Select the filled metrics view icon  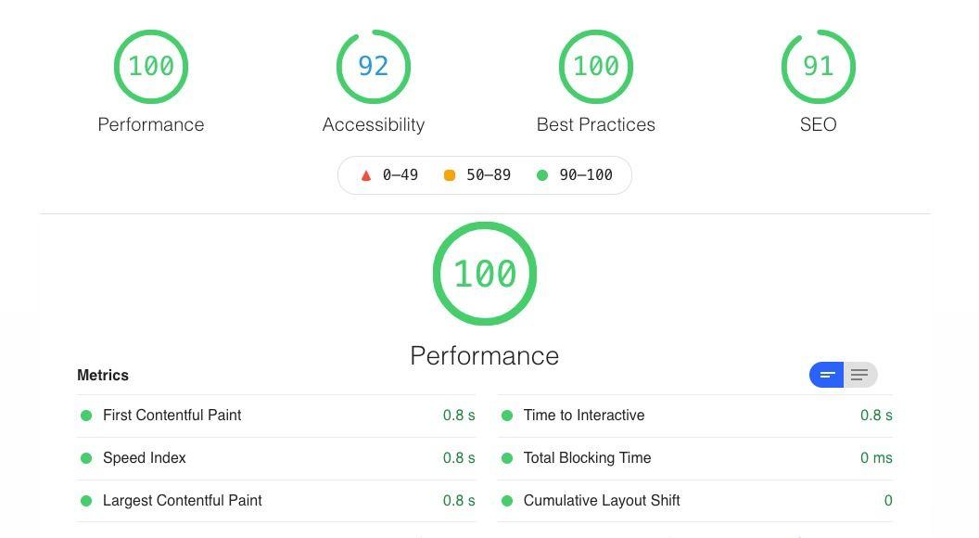826,375
